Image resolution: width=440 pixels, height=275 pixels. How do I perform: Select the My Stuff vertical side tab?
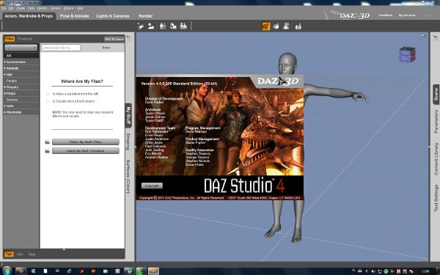[128, 115]
